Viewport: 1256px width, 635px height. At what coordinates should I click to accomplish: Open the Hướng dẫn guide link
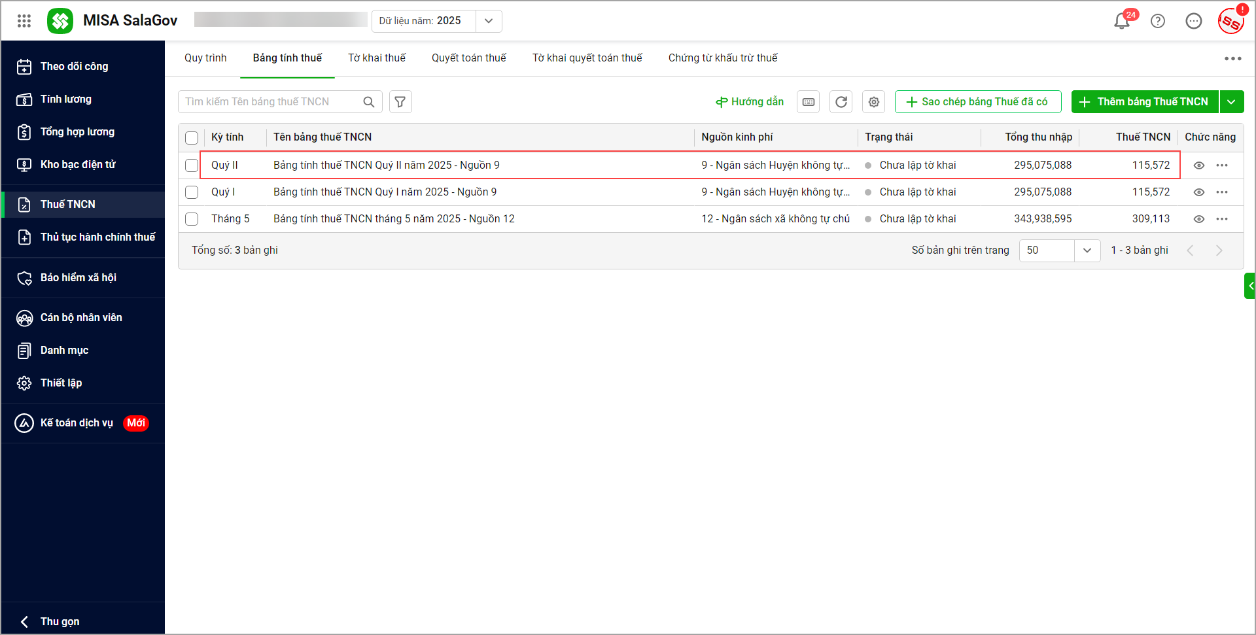point(750,102)
